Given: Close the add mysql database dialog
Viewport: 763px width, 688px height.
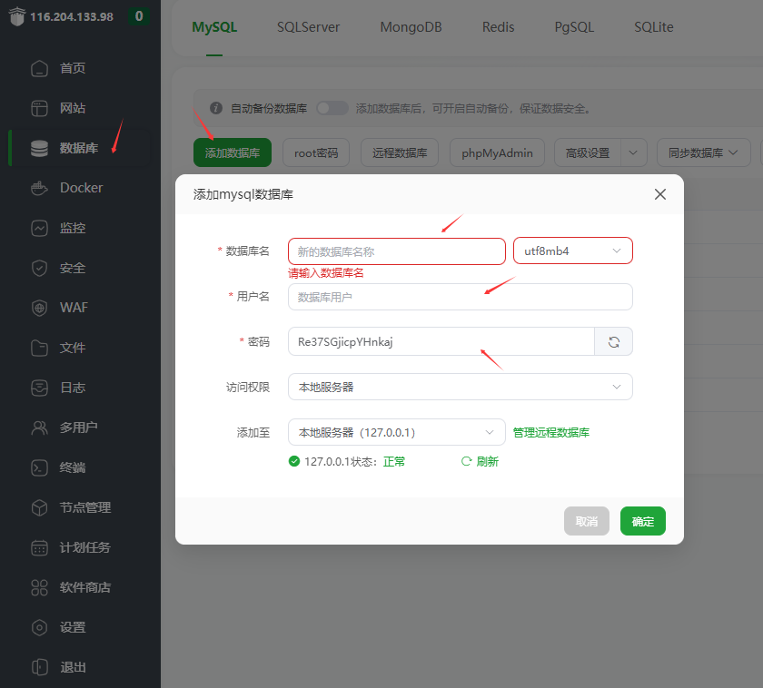Looking at the screenshot, I should click(x=660, y=194).
